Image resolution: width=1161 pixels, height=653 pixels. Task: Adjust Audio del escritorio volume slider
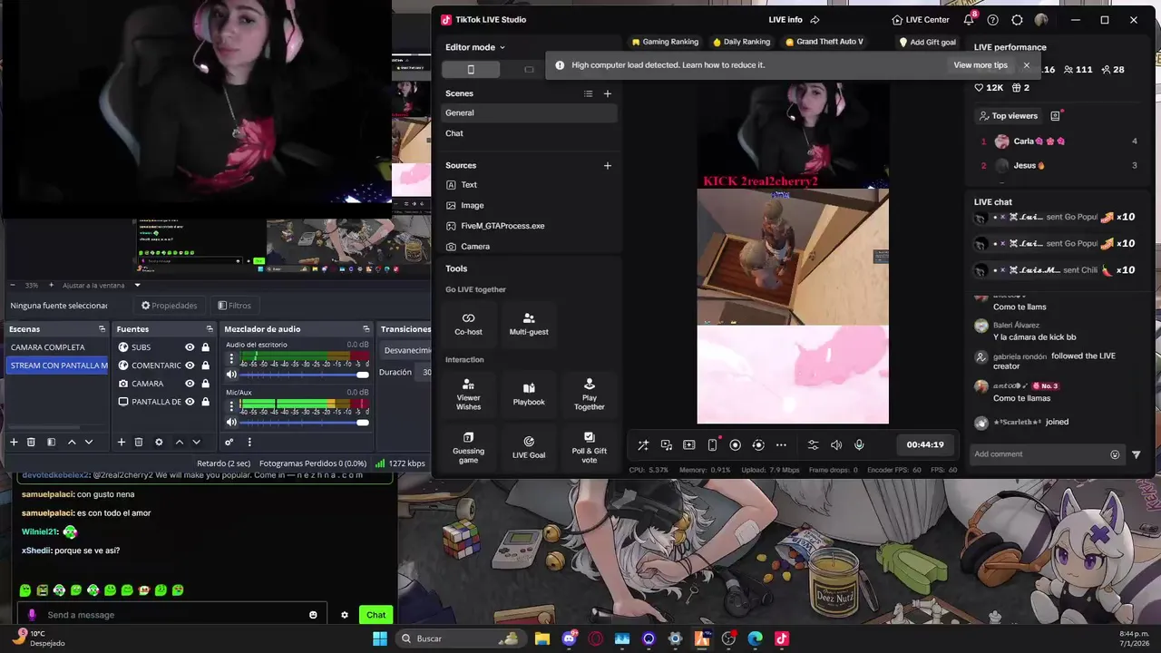tap(305, 375)
